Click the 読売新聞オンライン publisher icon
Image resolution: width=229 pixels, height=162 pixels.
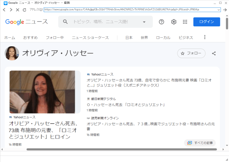88,118
